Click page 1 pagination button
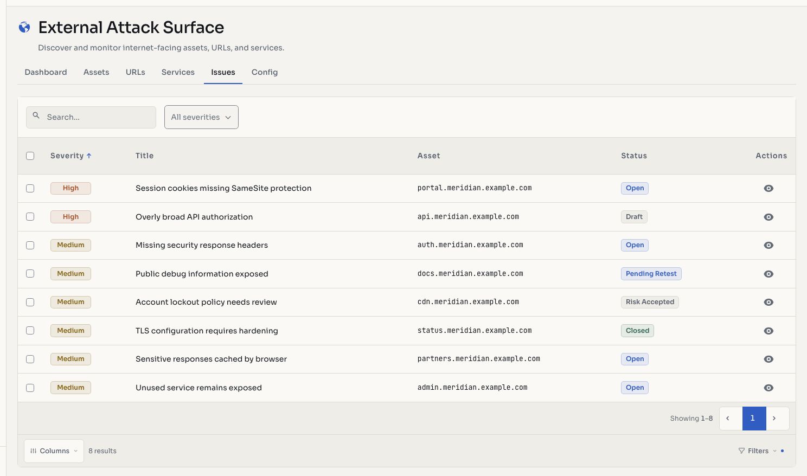Screen dimensions: 807x476 (x=754, y=419)
